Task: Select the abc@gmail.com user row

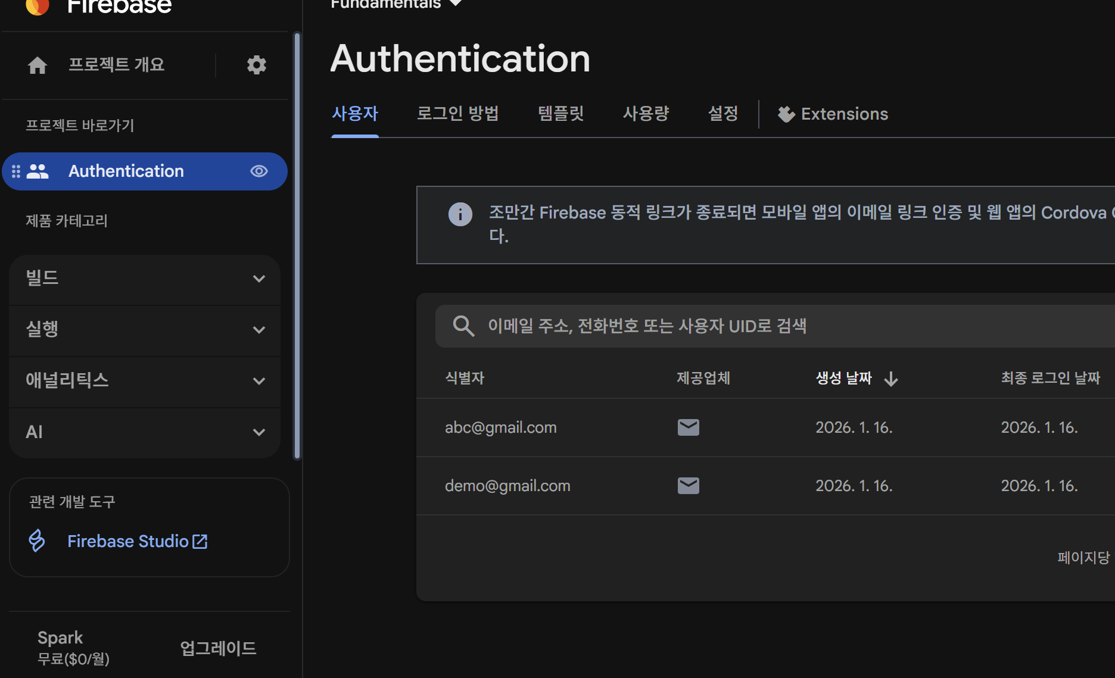Action: pos(765,427)
